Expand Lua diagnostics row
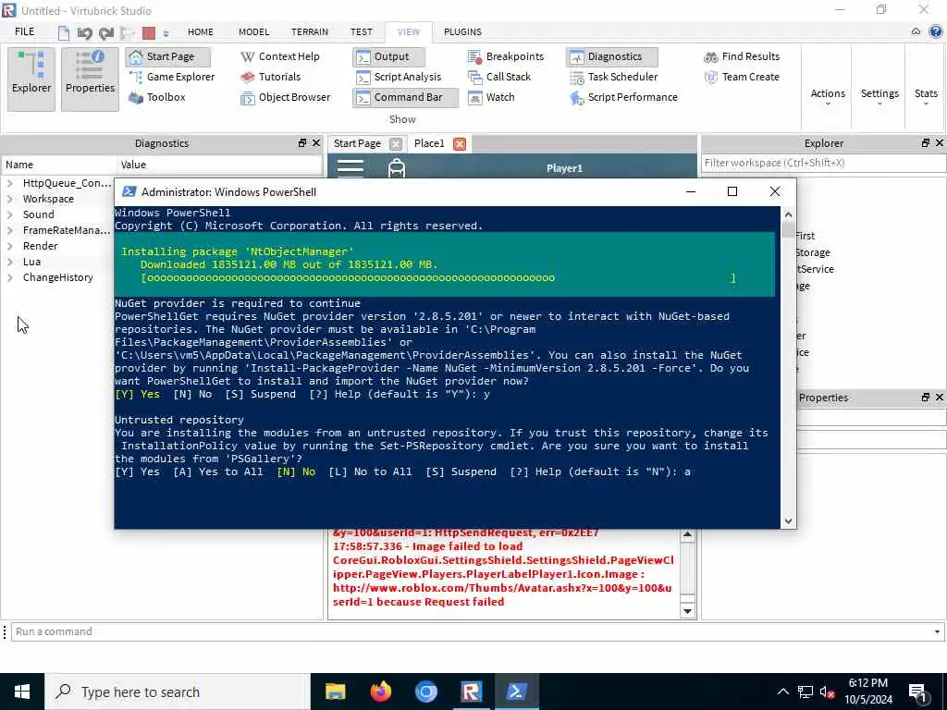Image resolution: width=947 pixels, height=710 pixels. click(9, 262)
